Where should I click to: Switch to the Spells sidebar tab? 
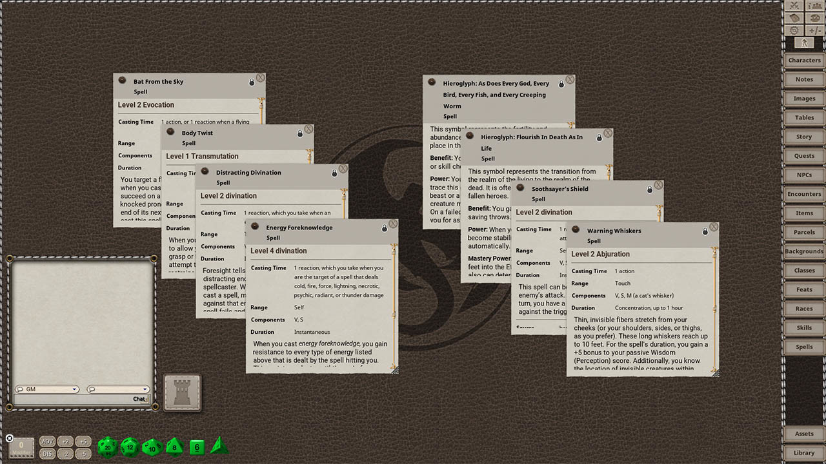coord(804,347)
